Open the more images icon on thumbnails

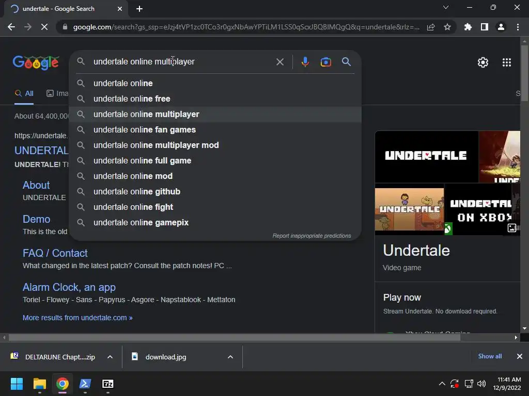511,228
